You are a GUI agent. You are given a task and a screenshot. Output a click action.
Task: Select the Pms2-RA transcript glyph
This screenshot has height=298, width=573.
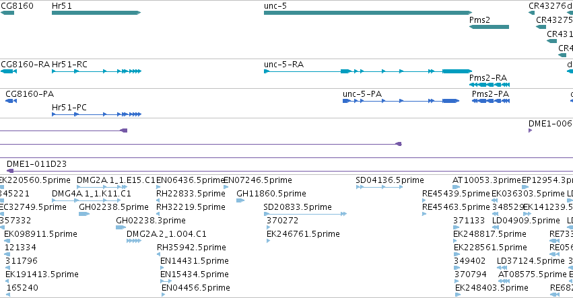pyautogui.click(x=490, y=85)
